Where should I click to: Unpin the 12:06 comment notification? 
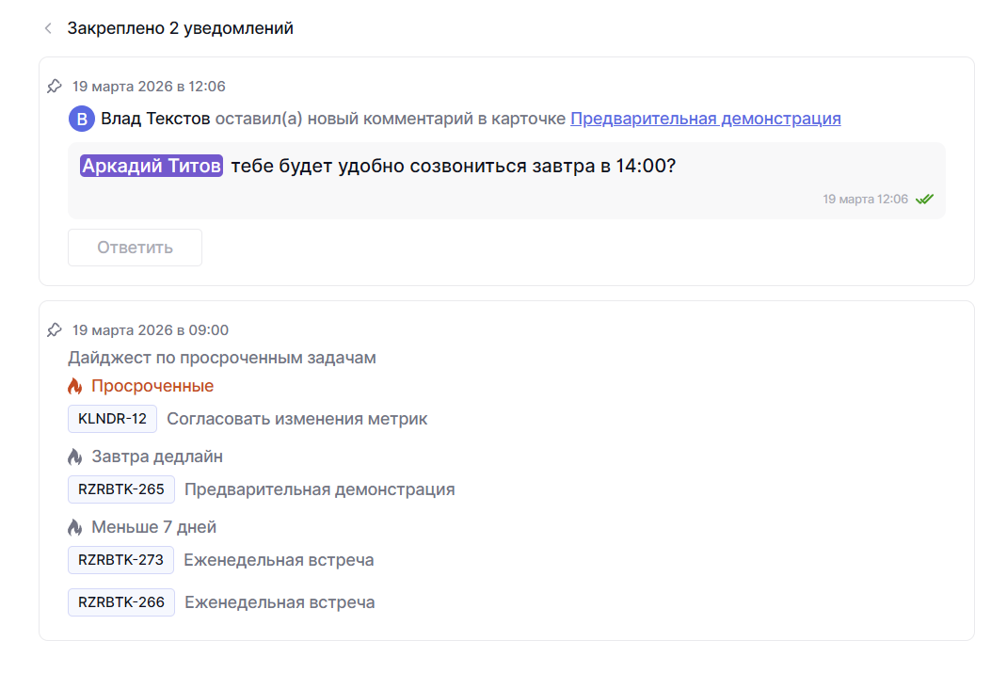[x=55, y=87]
